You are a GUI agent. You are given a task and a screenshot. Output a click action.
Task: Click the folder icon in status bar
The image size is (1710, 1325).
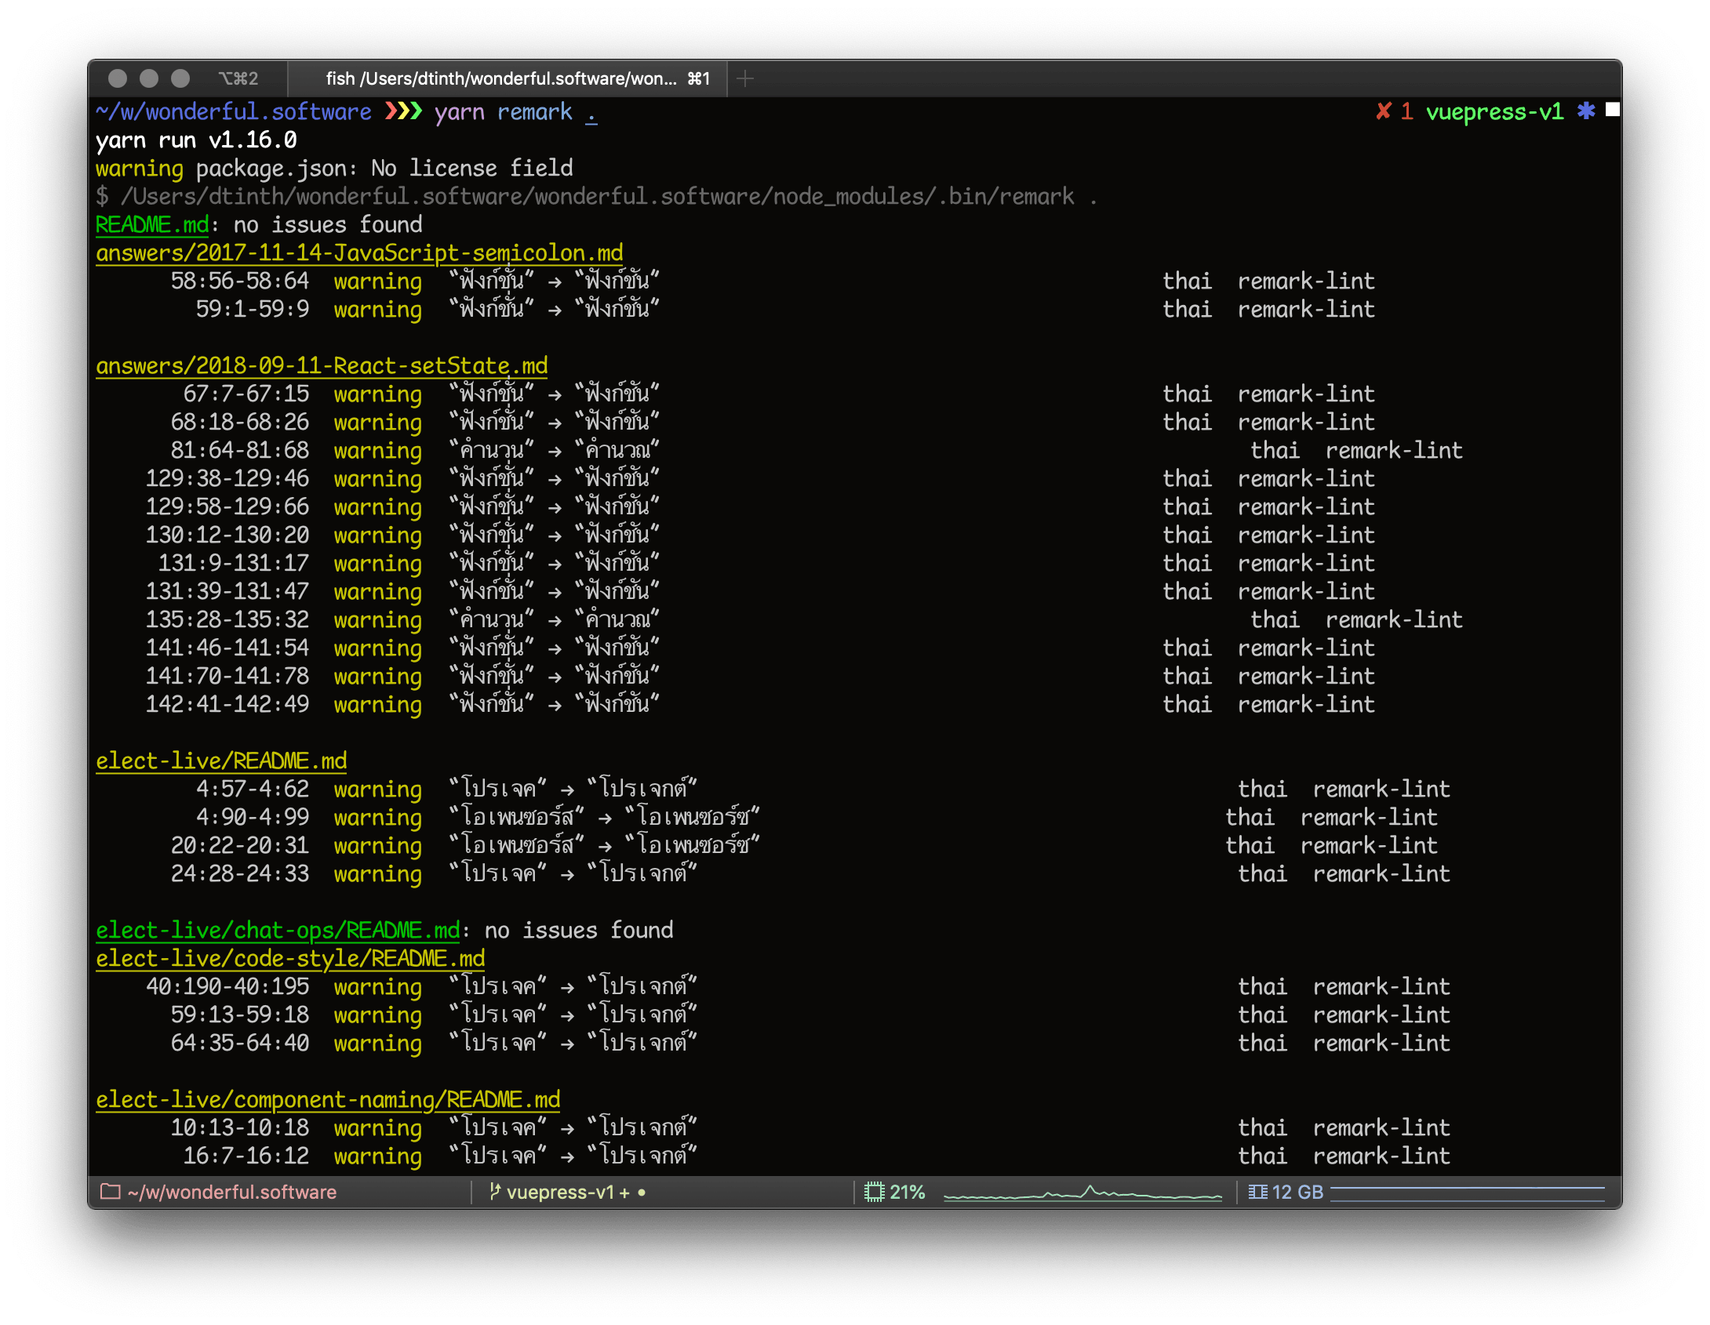(x=111, y=1192)
